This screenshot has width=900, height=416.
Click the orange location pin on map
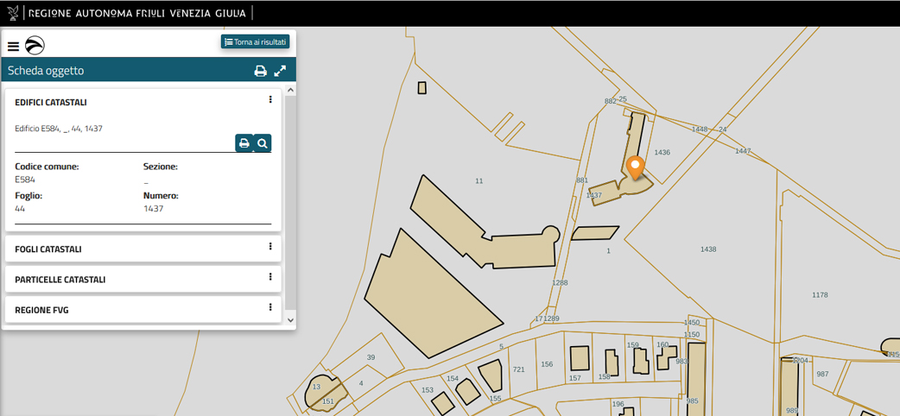635,166
